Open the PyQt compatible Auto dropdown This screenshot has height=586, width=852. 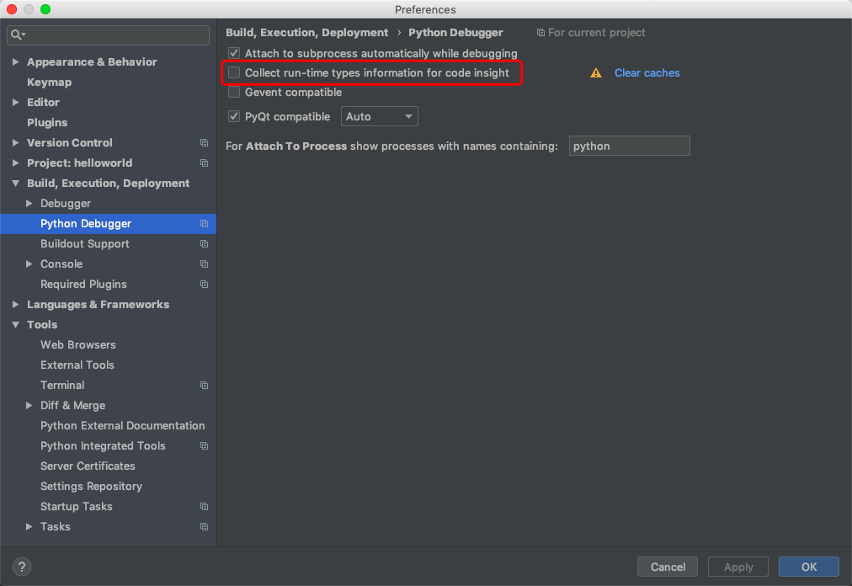click(379, 116)
